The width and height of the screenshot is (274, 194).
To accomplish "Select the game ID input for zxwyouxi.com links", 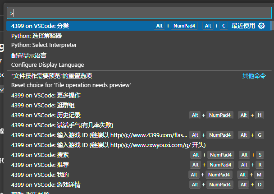I will click(x=139, y=145).
